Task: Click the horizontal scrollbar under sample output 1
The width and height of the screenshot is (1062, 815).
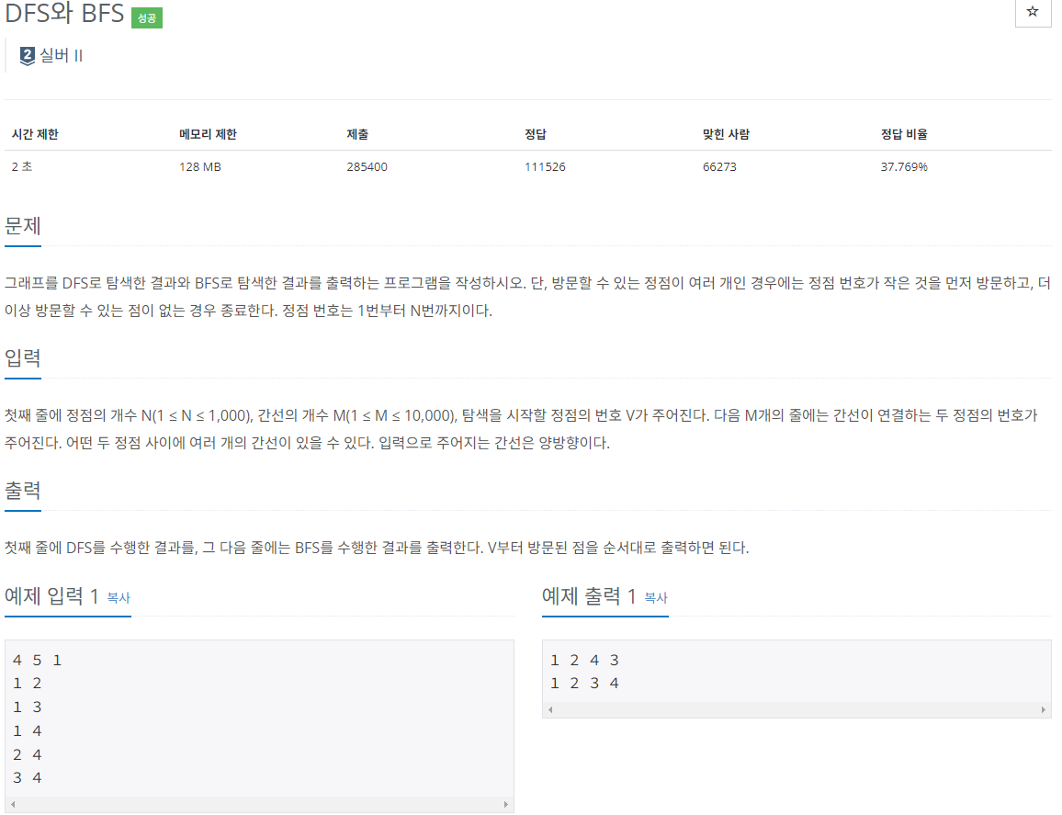Action: [797, 709]
